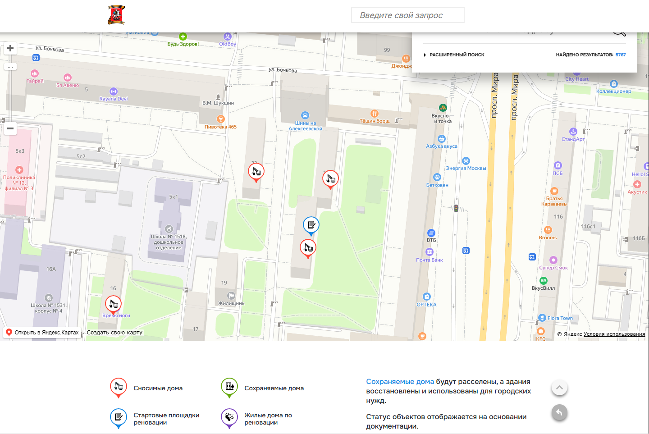Click the Акустик medical icon
This screenshot has height=434, width=649.
pyautogui.click(x=637, y=184)
